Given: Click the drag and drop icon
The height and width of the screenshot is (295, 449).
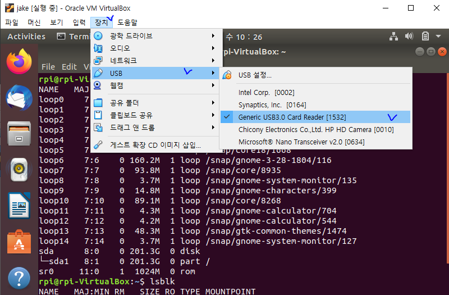Looking at the screenshot, I should (x=98, y=128).
